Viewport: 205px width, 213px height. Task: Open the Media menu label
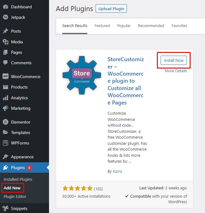[17, 42]
